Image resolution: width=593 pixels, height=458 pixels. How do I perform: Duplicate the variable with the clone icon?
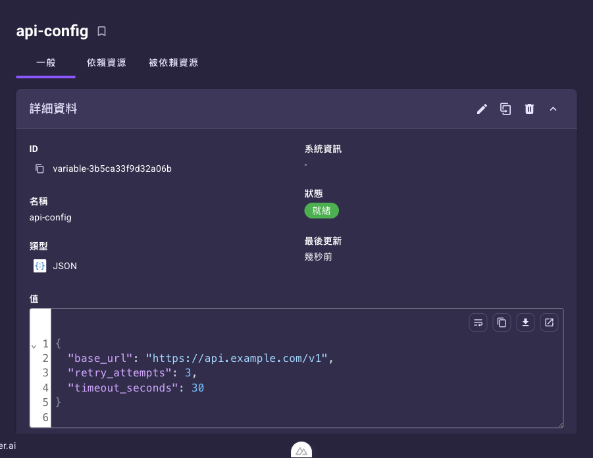[x=505, y=109]
